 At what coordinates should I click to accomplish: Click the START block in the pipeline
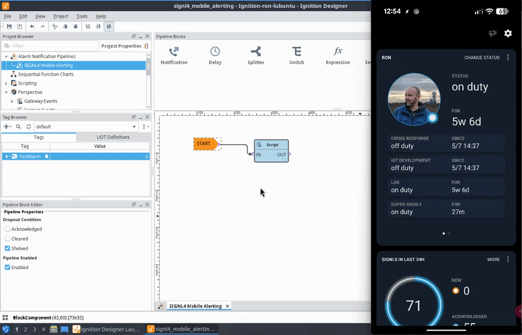(x=206, y=144)
